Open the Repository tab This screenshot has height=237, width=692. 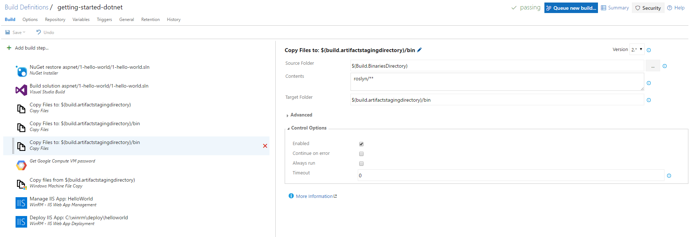coord(55,20)
